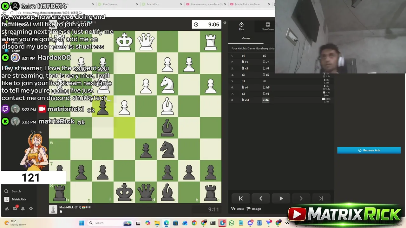Select white move e4 in move list

pos(243,56)
